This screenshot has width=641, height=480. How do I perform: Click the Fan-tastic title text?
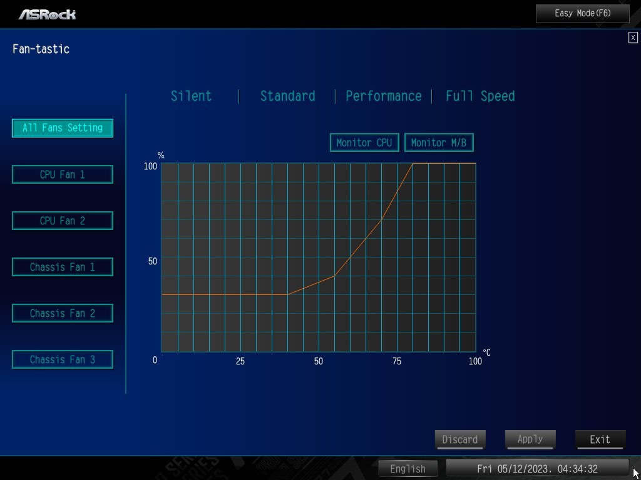click(x=41, y=49)
